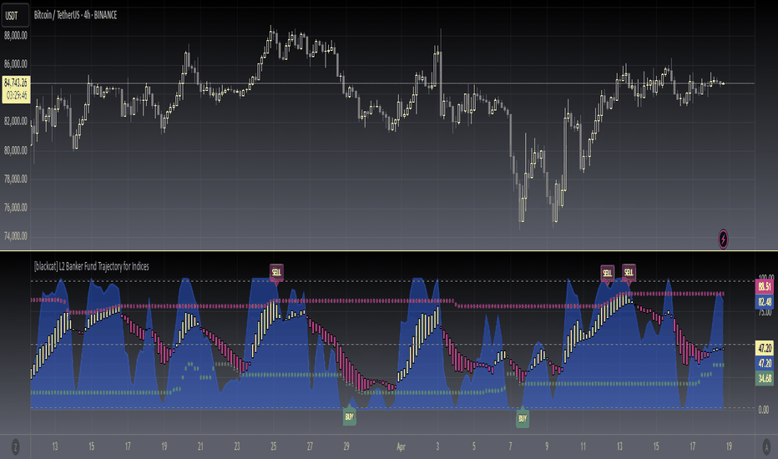Image resolution: width=778 pixels, height=459 pixels.
Task: Click the BUY marker near March 29
Action: click(x=349, y=416)
